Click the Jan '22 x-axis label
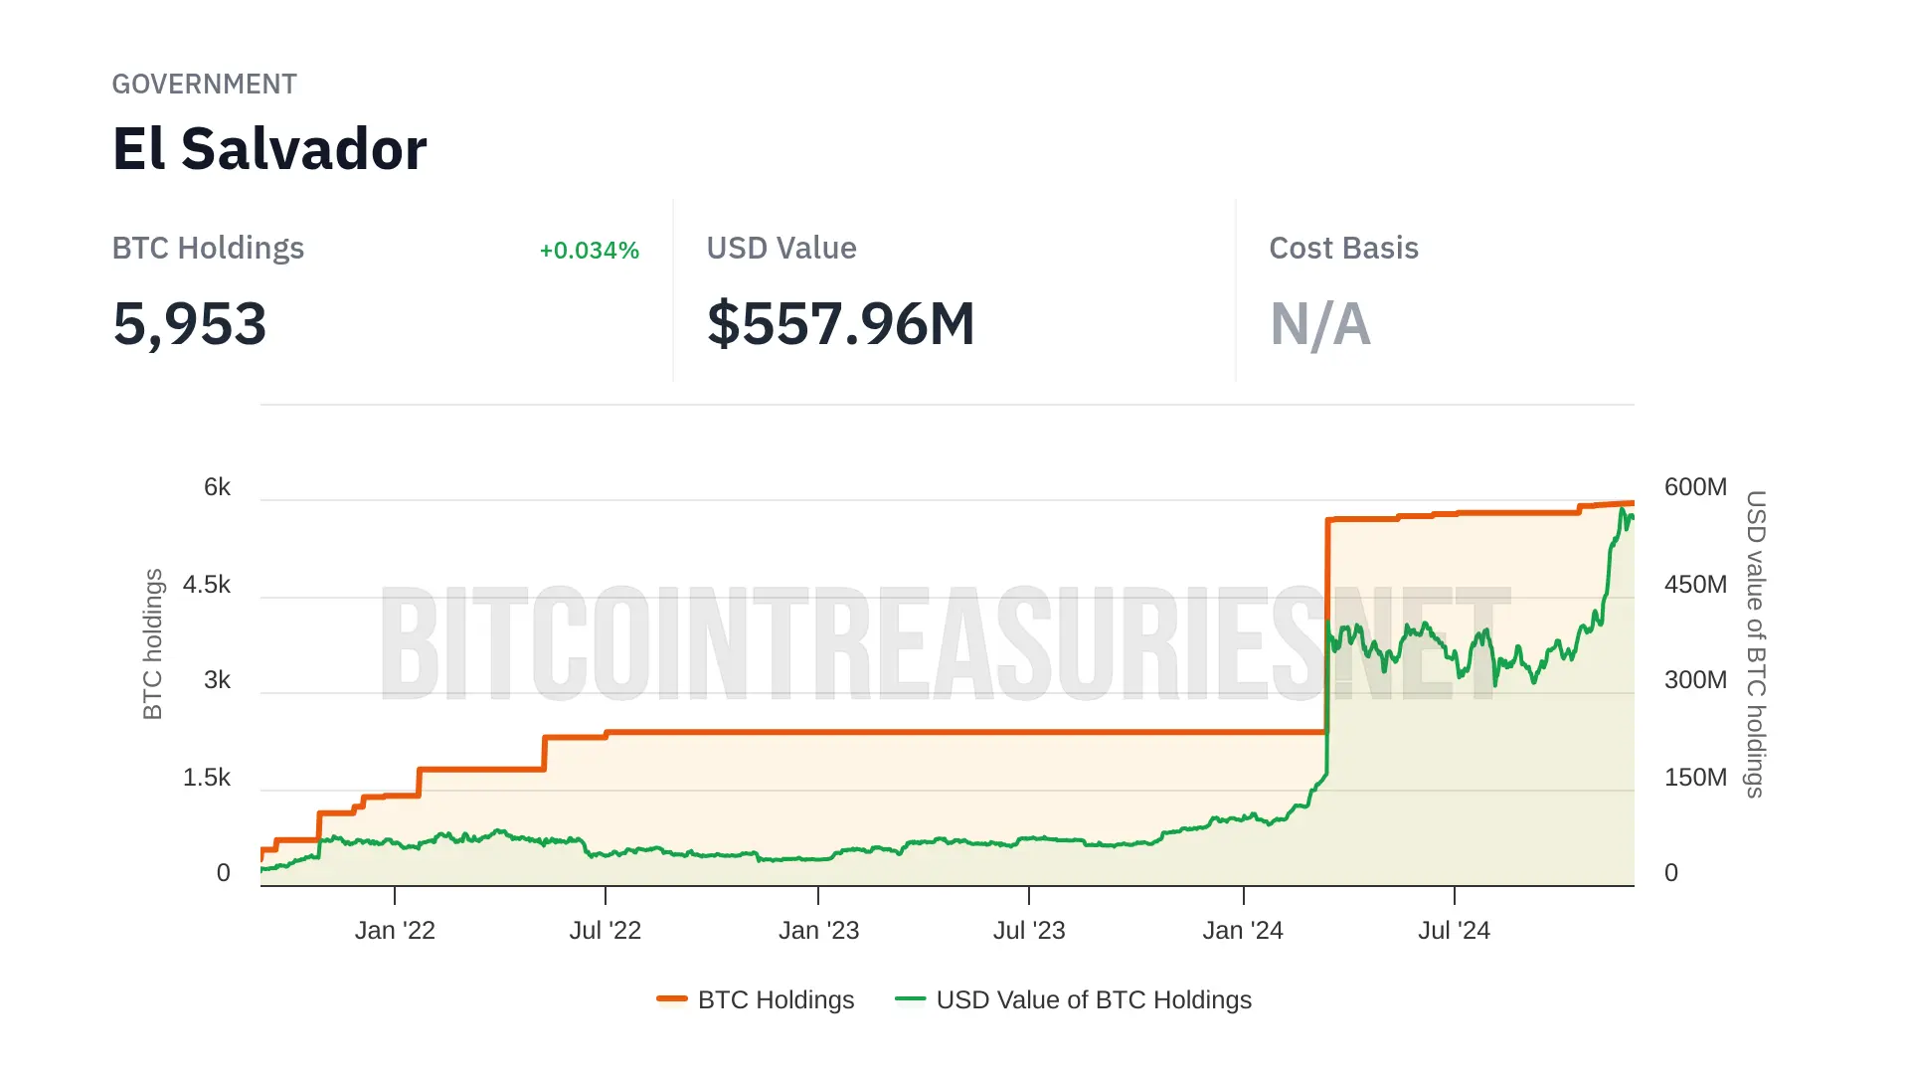Screen dimensions: 1909x1074 point(395,930)
